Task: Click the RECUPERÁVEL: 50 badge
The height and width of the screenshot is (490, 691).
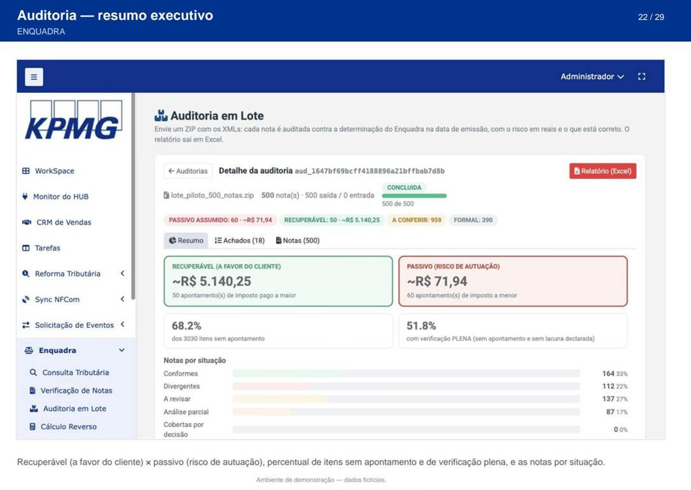Action: (332, 220)
